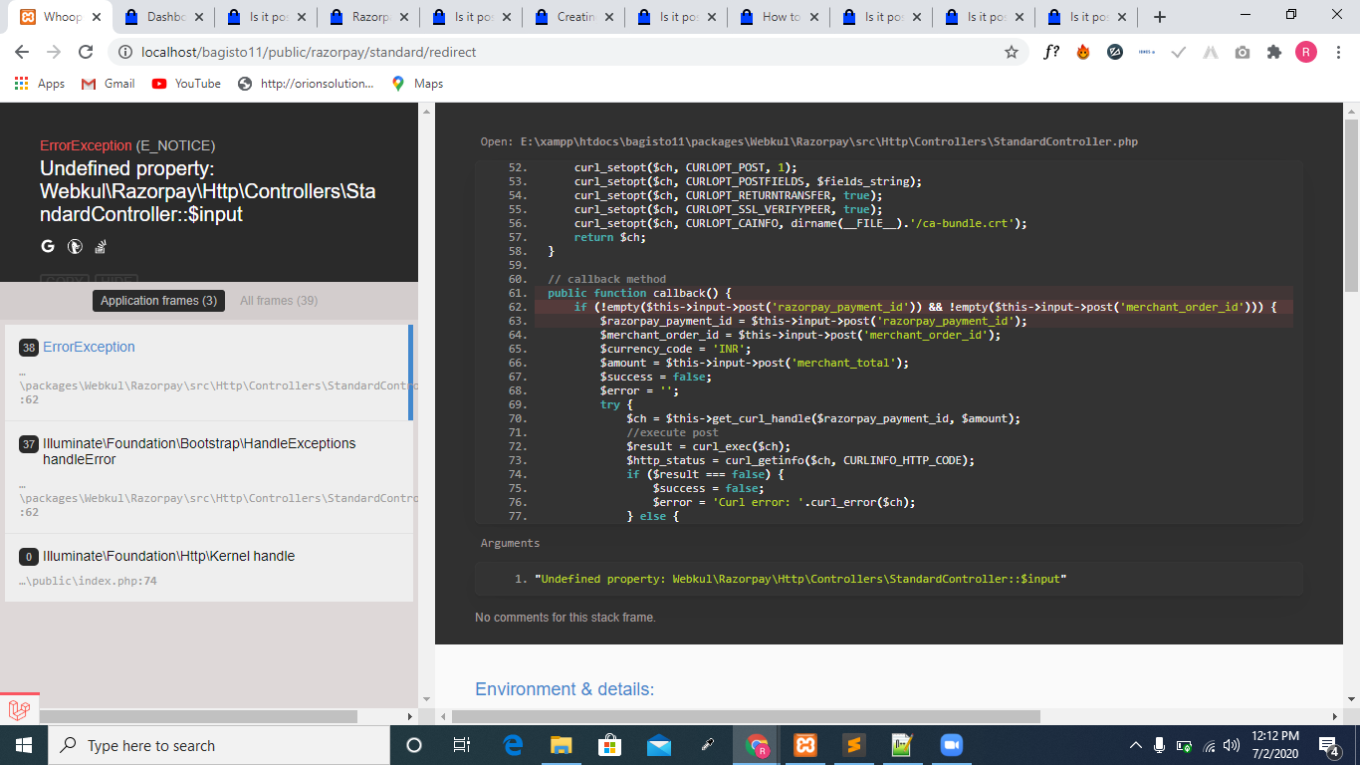Open the Extensions puzzle-piece menu
Viewport: 1360px width, 765px height.
[1274, 52]
